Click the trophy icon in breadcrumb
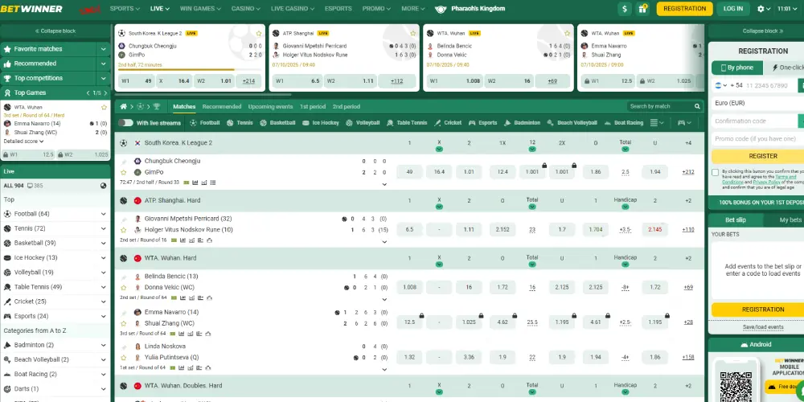Screen dimensions: 804x402 (x=157, y=107)
